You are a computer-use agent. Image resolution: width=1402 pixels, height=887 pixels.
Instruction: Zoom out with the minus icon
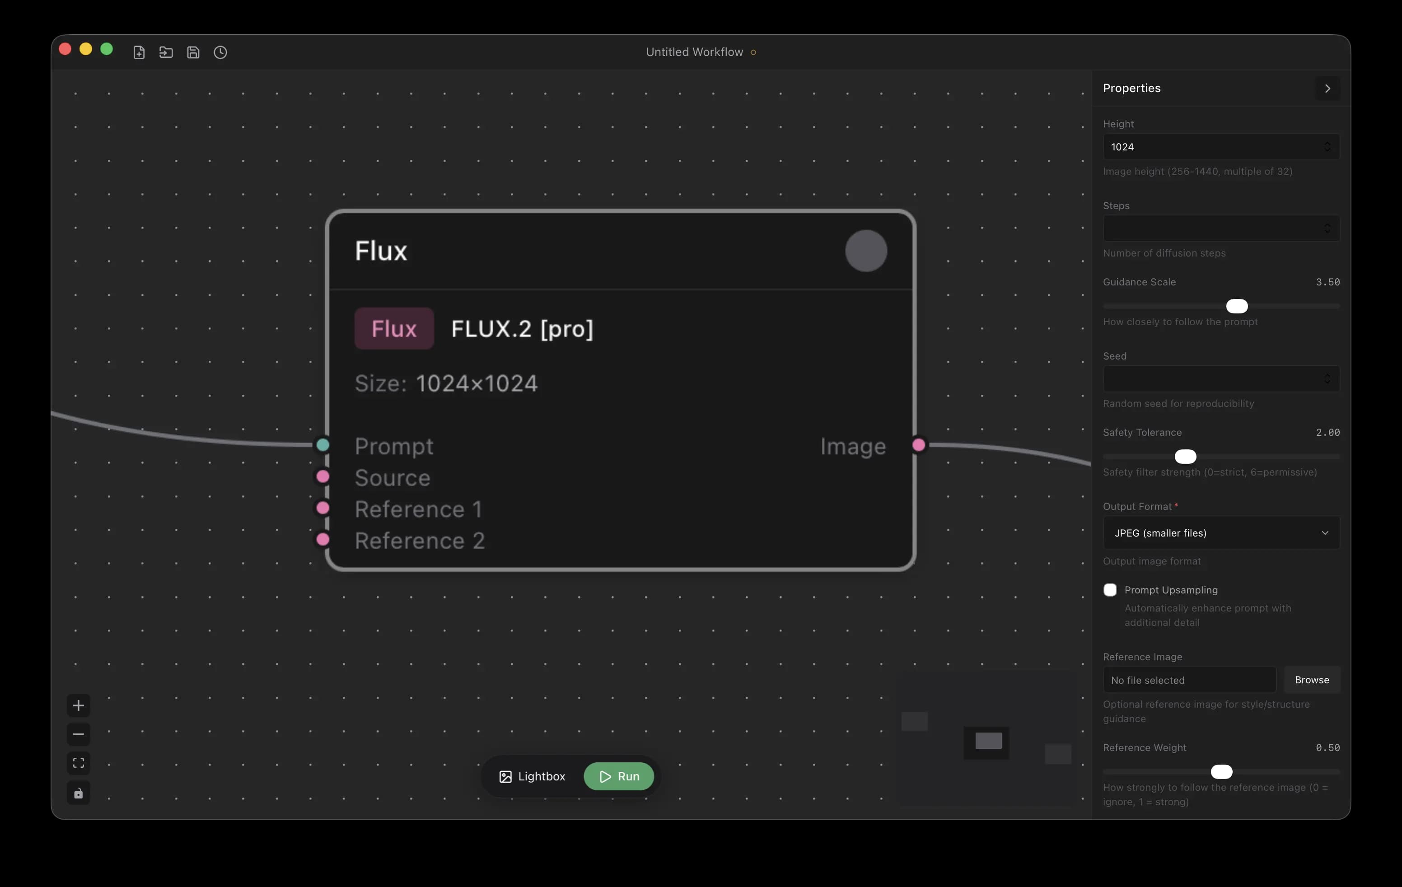tap(79, 734)
